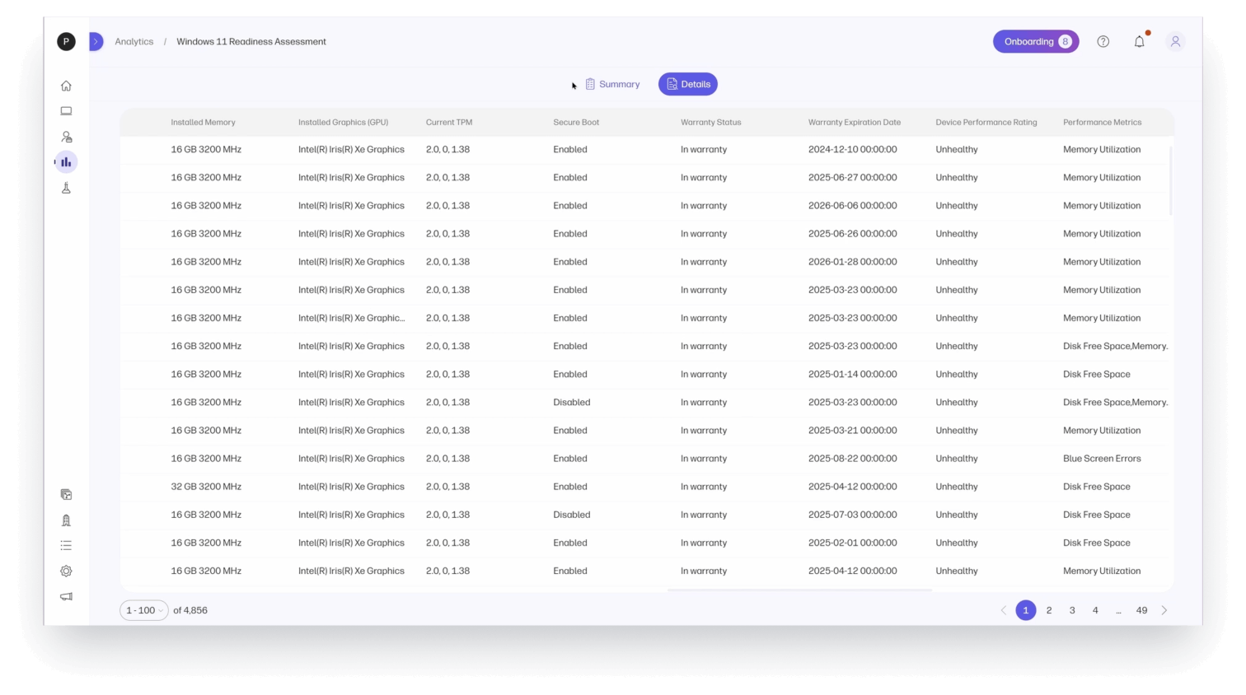Go to page 3
1246x695 pixels.
1072,610
